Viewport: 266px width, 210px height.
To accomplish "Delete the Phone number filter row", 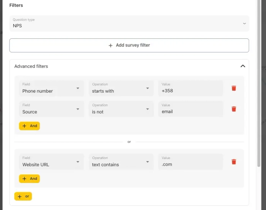I will [233, 88].
